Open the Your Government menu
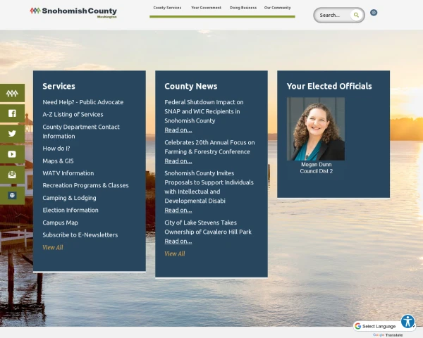This screenshot has height=338, width=423. [206, 8]
